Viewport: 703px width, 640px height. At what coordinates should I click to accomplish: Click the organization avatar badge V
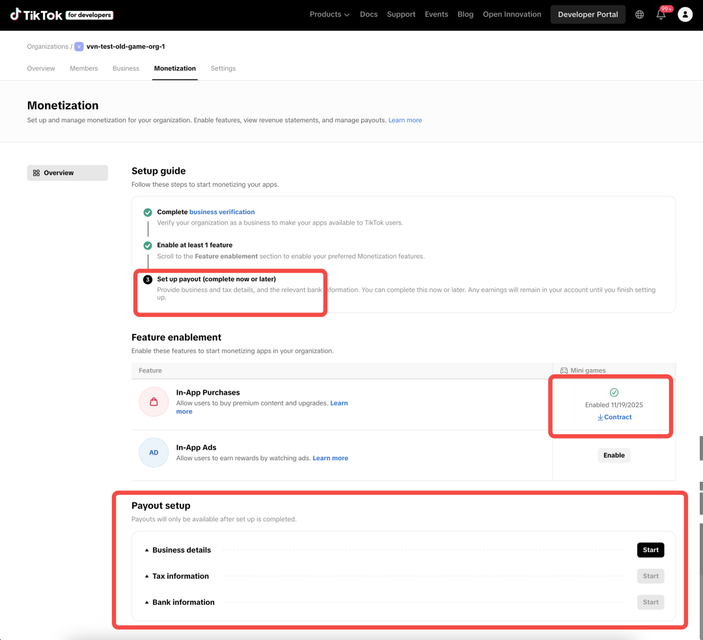pyautogui.click(x=79, y=47)
